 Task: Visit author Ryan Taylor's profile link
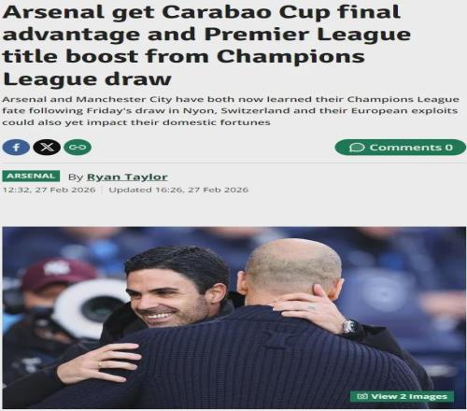[x=127, y=177]
